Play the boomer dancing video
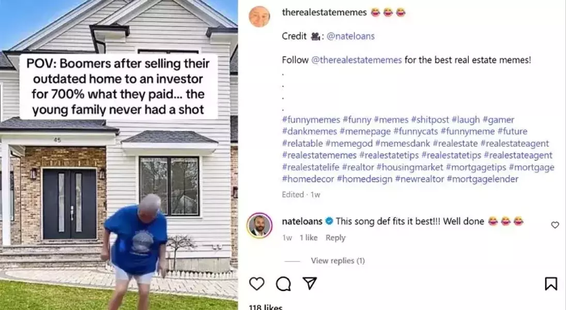 tap(119, 155)
